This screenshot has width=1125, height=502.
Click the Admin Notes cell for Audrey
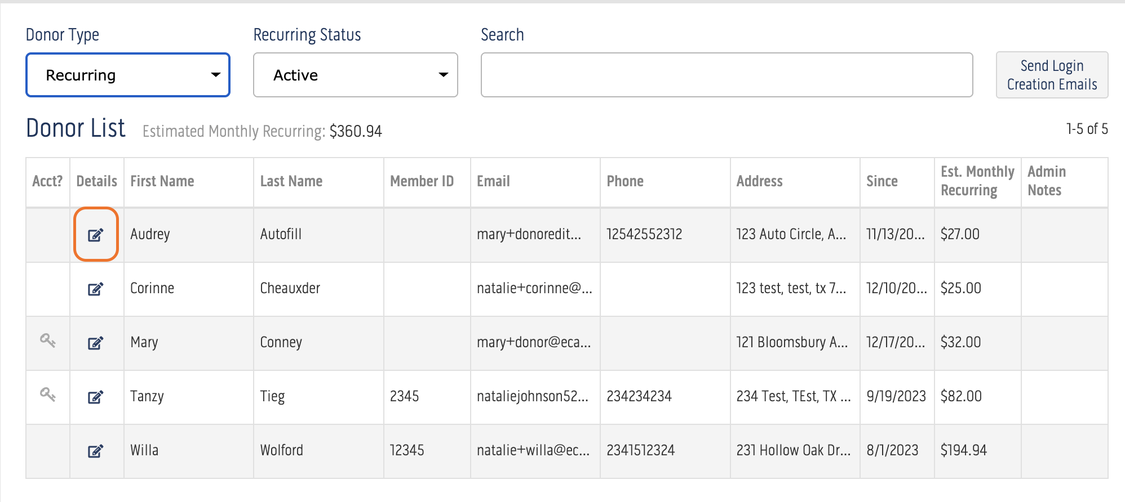[1064, 234]
